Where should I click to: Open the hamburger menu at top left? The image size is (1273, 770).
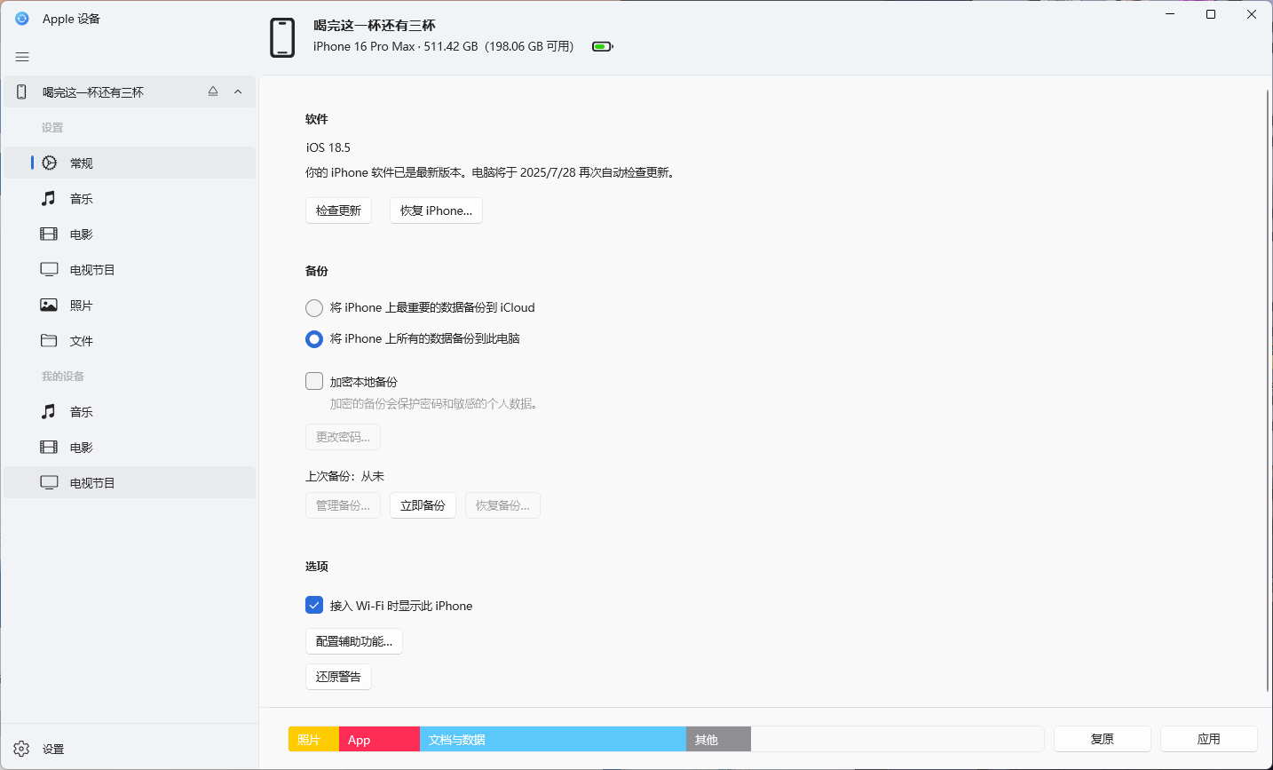(x=22, y=56)
